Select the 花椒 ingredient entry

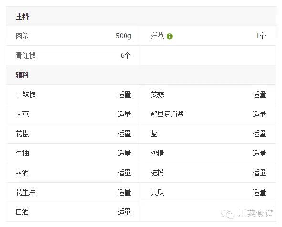pos(22,134)
